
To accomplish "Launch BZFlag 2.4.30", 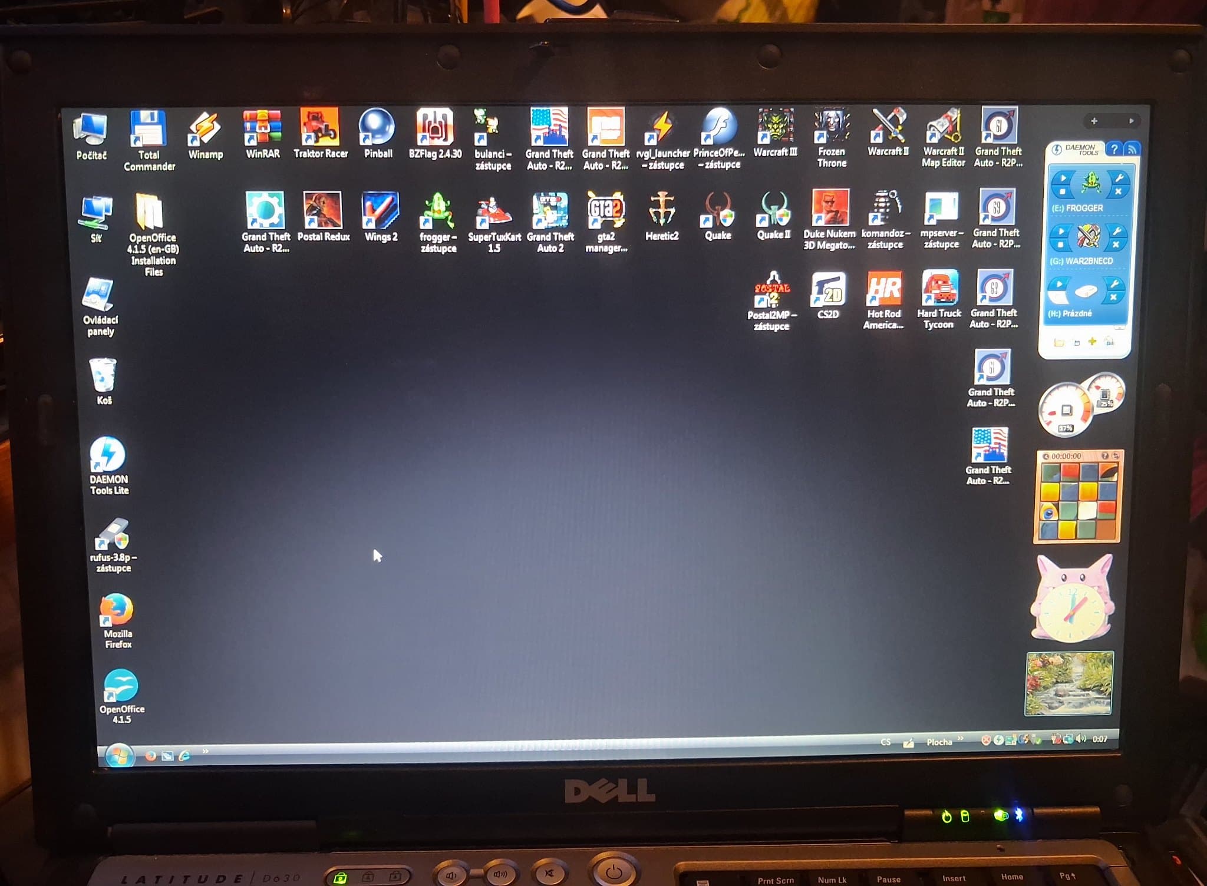I will (435, 134).
